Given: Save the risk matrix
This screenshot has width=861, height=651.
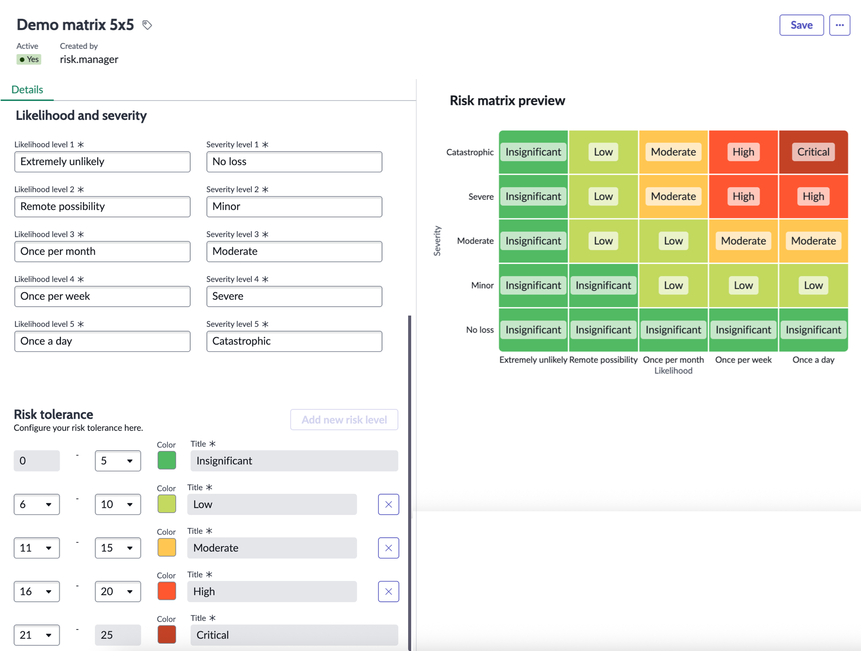Looking at the screenshot, I should point(801,25).
